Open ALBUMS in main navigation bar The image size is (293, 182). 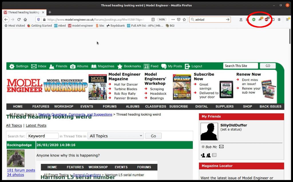(x=133, y=106)
